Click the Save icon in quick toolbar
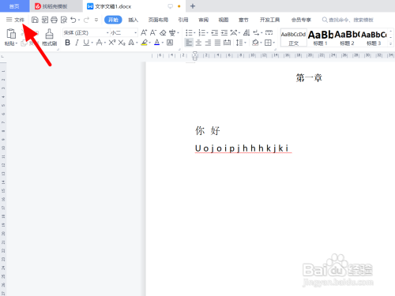This screenshot has height=296, width=395. click(x=35, y=20)
